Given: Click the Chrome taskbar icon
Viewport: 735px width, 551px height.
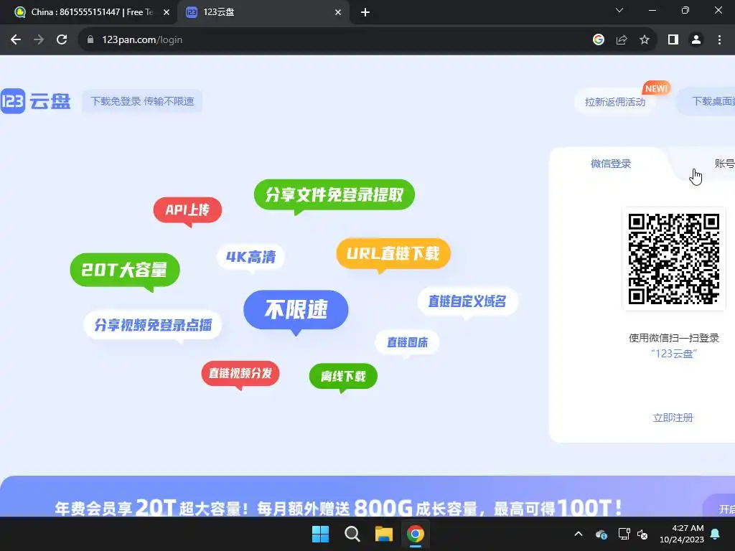Looking at the screenshot, I should (x=416, y=534).
